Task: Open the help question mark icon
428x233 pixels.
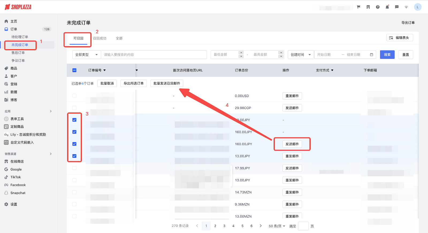Action: pos(378,7)
